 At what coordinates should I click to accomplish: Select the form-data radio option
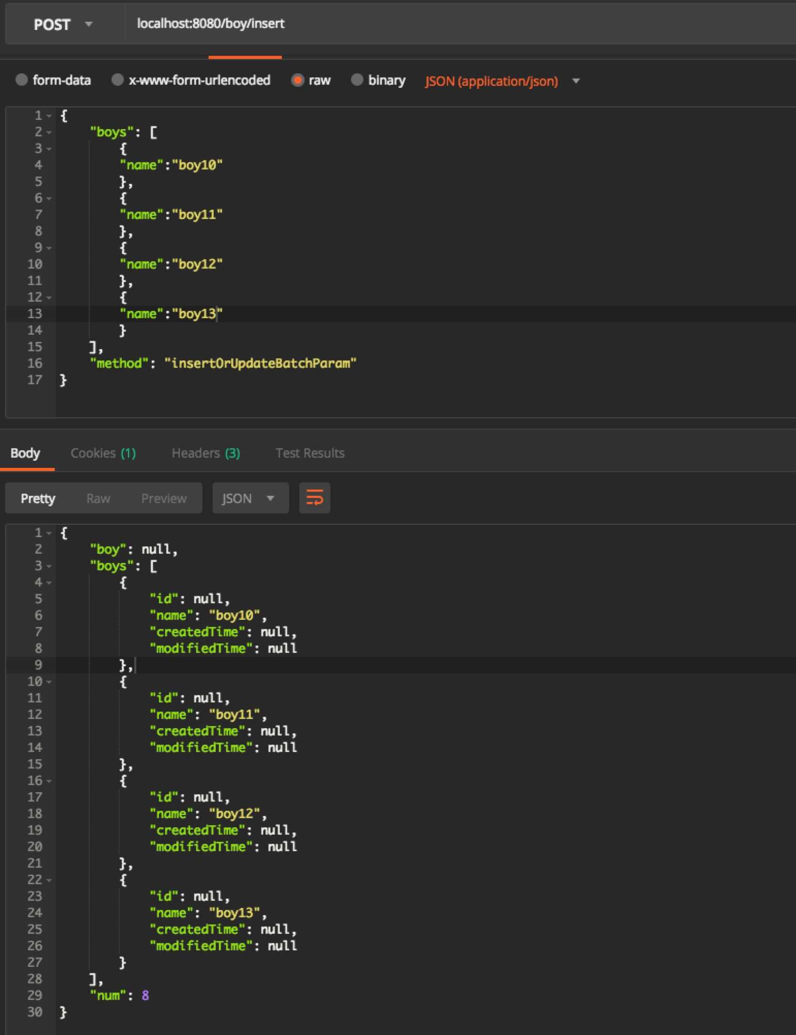(x=53, y=80)
